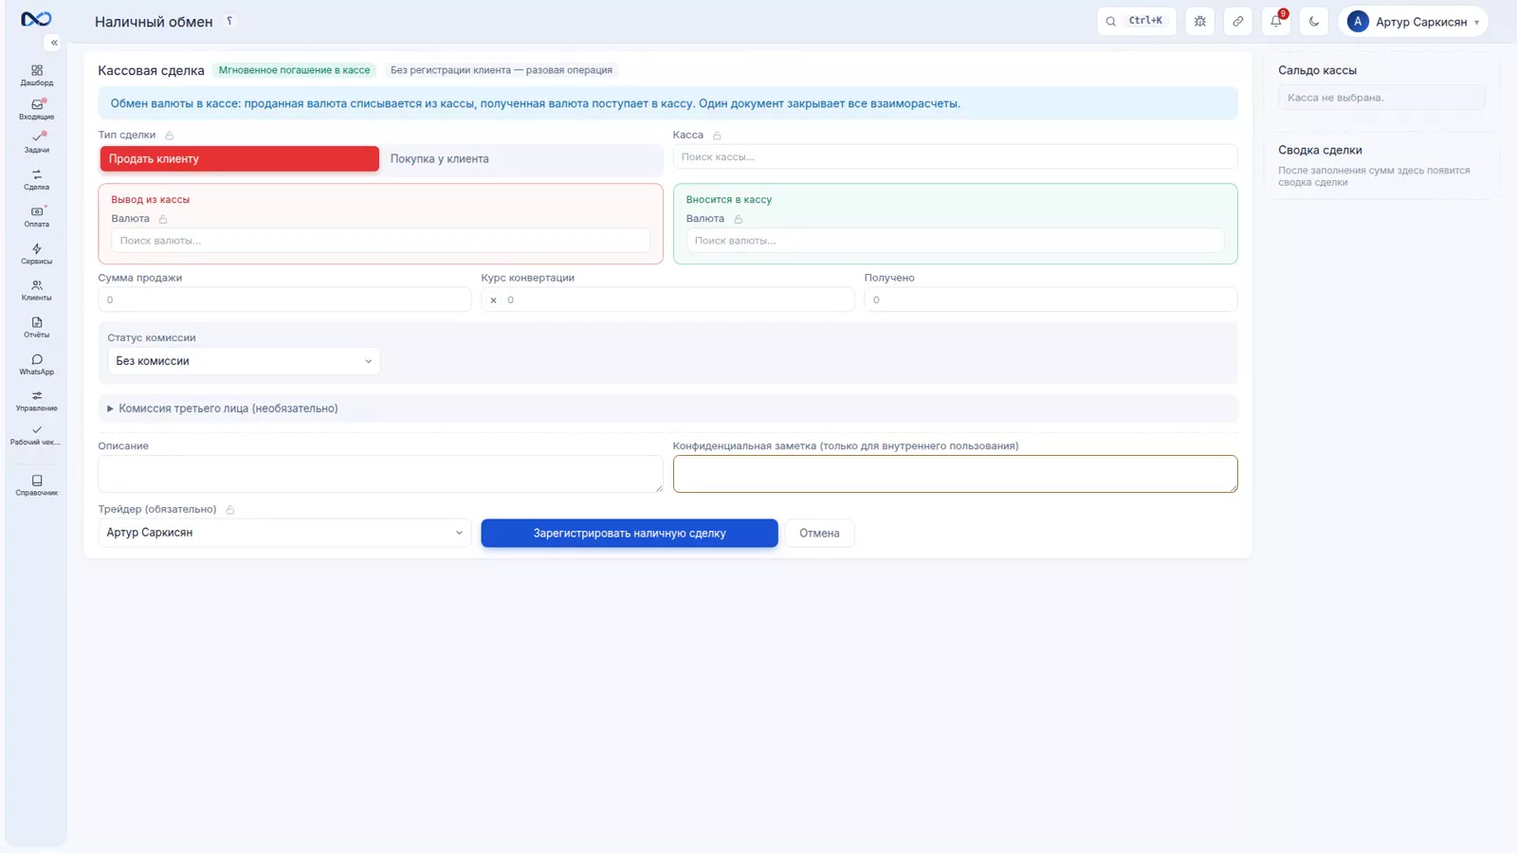Open Рабочий чек-лист sidebar item
This screenshot has height=853, width=1517.
pos(36,435)
